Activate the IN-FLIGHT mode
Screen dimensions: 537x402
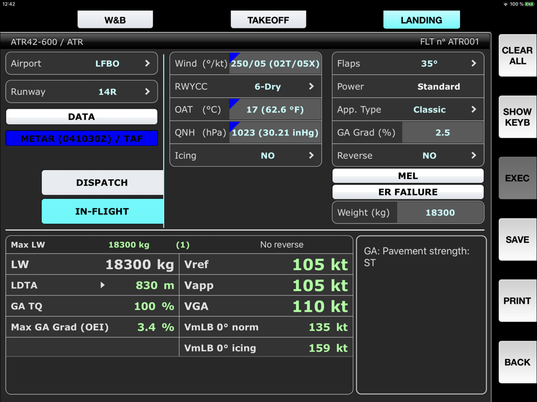pyautogui.click(x=103, y=211)
